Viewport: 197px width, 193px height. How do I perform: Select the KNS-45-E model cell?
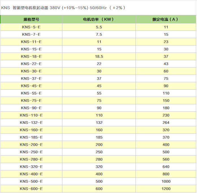pos(31,86)
